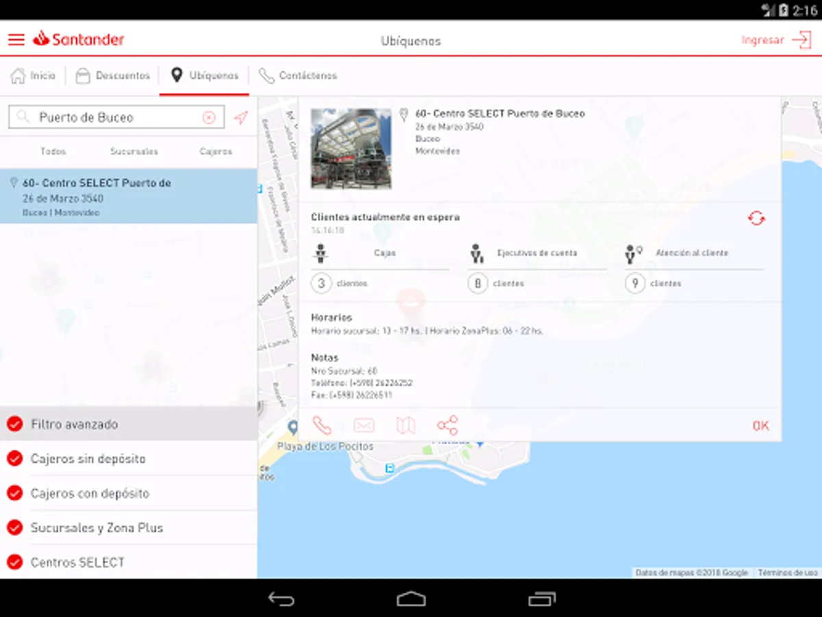Tap the battery status icon
822x617 pixels.
tap(784, 10)
